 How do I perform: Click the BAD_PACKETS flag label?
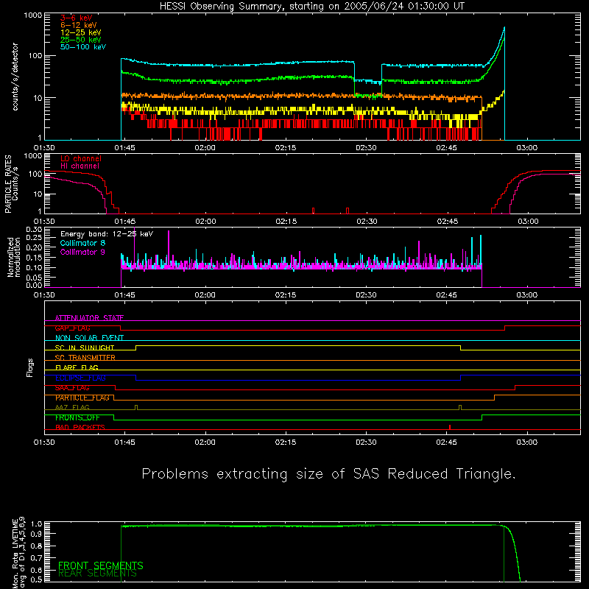pos(80,428)
